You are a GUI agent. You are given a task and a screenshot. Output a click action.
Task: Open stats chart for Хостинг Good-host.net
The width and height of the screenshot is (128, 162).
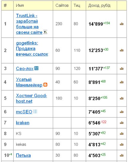pyautogui.click(x=122, y=98)
